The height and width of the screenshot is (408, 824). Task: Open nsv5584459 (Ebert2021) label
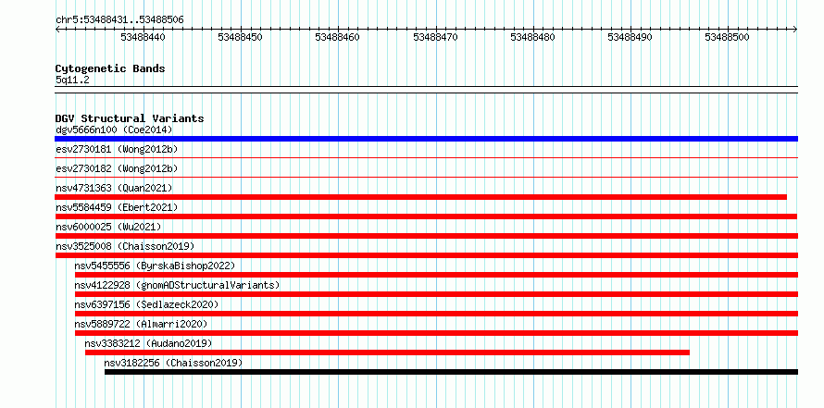(117, 207)
